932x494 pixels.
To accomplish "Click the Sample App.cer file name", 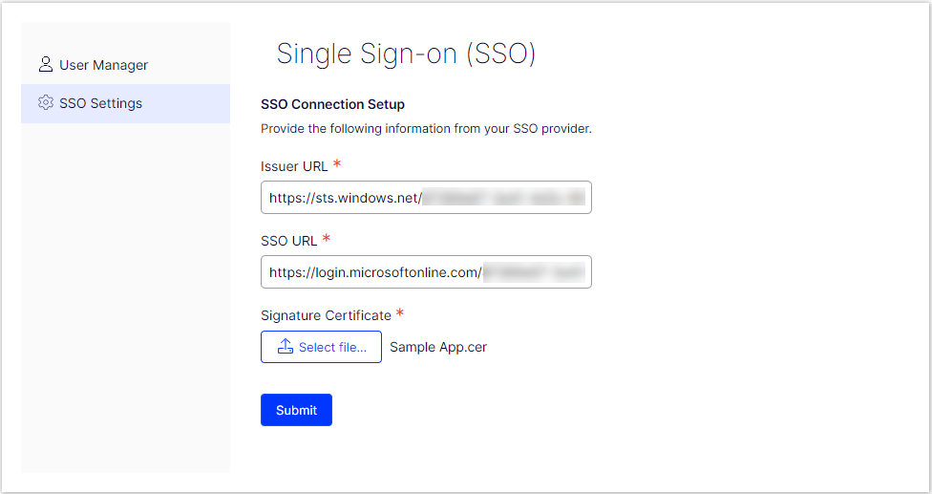I will (x=438, y=347).
